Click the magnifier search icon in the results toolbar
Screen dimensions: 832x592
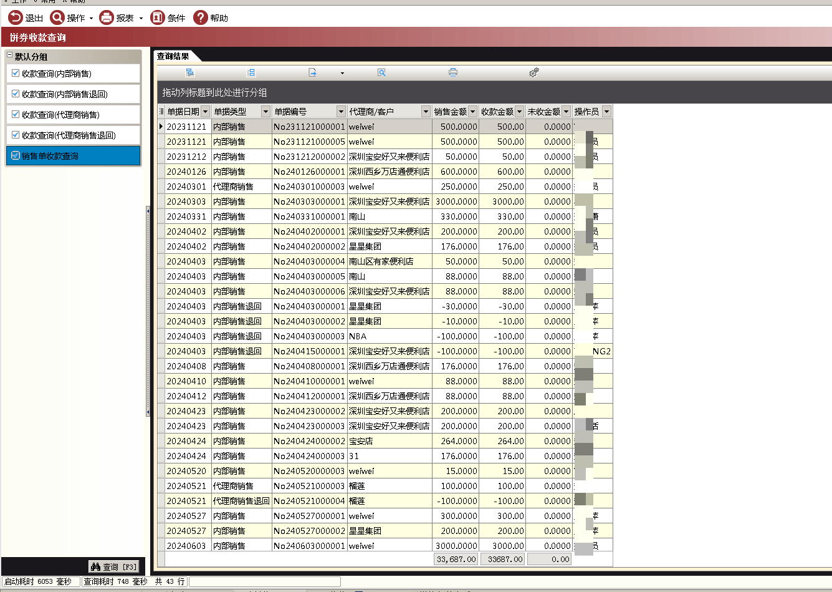pyautogui.click(x=381, y=73)
